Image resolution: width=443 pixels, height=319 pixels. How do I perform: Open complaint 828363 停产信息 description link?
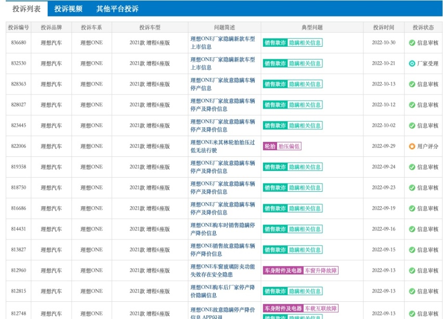[x=223, y=84]
